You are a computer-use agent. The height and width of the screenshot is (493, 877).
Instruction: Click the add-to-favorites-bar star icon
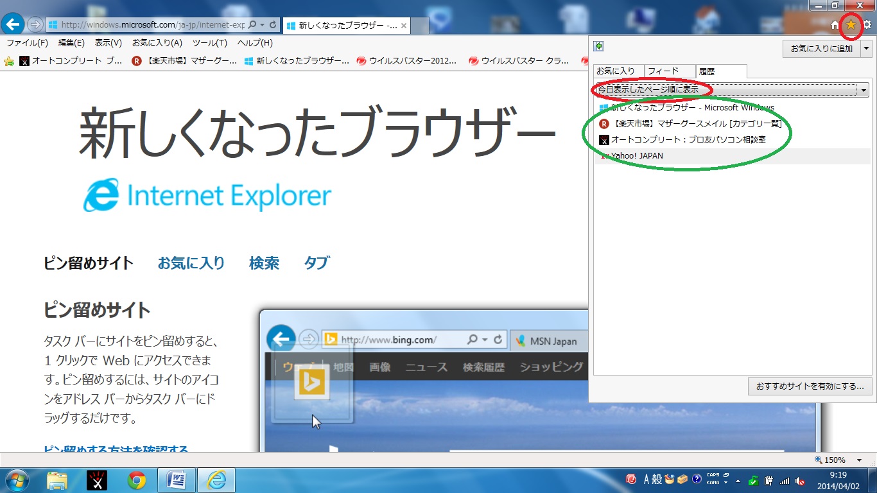point(9,61)
